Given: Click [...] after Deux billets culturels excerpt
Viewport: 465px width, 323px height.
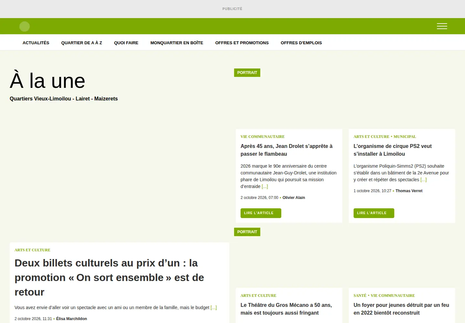Looking at the screenshot, I should pyautogui.click(x=213, y=307).
